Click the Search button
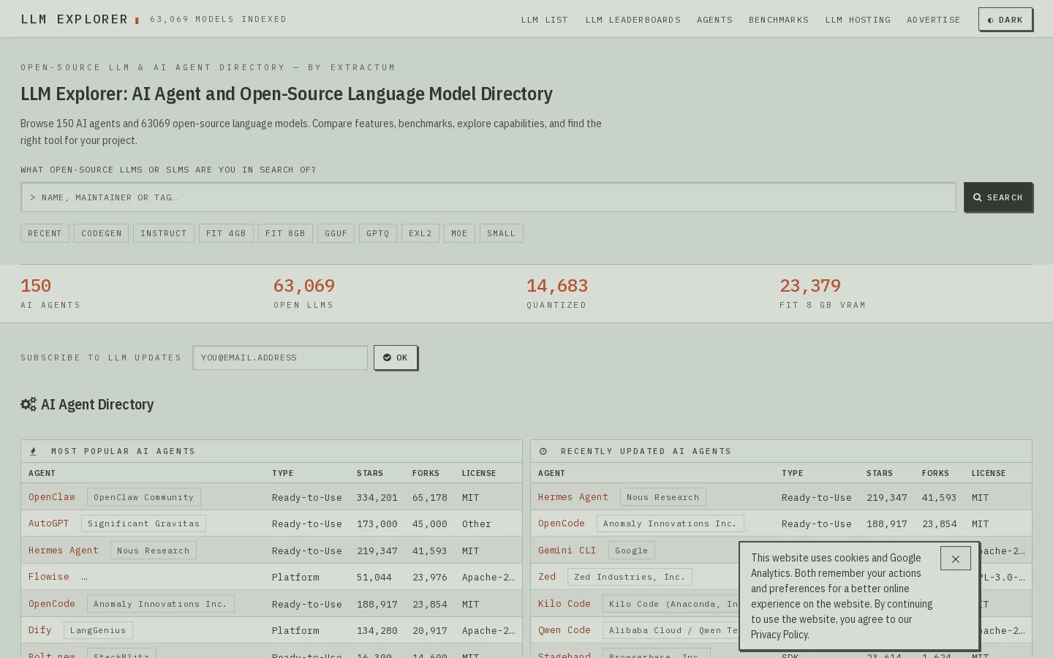The height and width of the screenshot is (658, 1053). (x=997, y=197)
